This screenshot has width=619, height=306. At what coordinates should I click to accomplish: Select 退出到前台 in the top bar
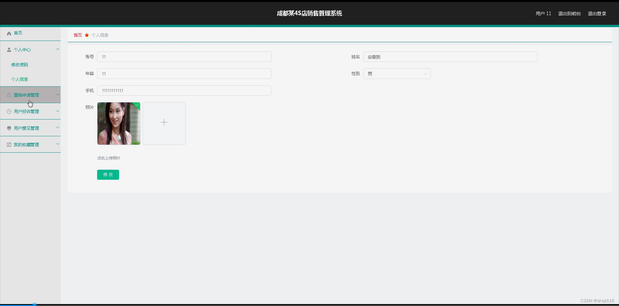point(569,13)
